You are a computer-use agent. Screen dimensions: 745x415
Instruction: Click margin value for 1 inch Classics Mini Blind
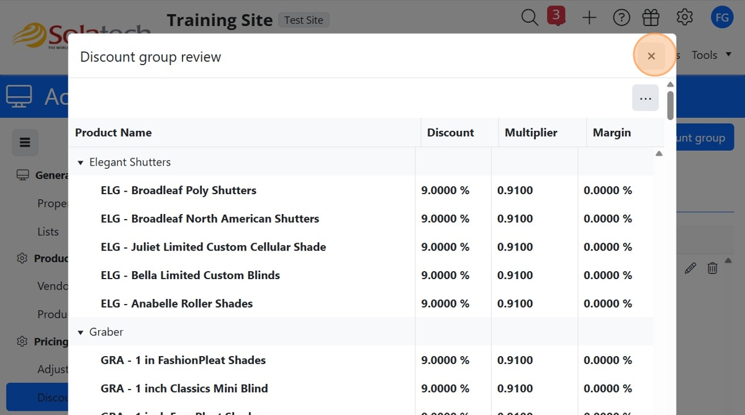[x=608, y=389]
